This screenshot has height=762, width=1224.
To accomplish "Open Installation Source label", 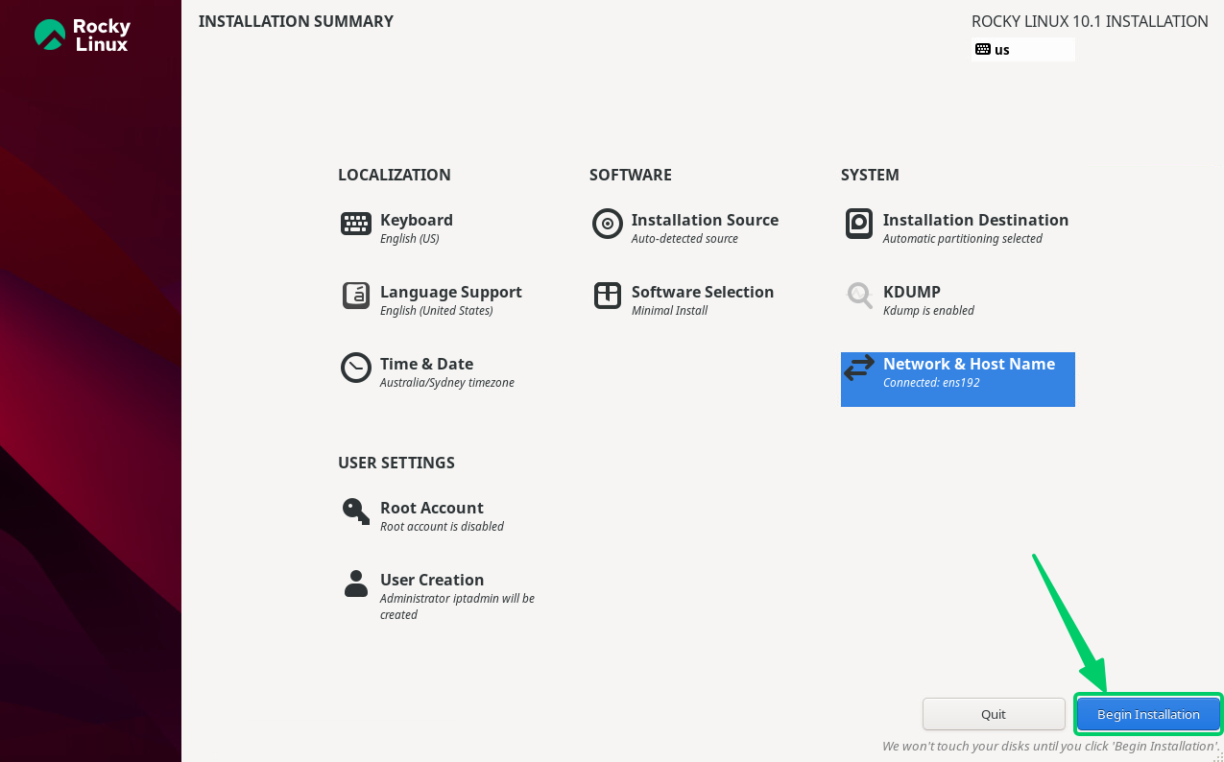I will tap(705, 220).
